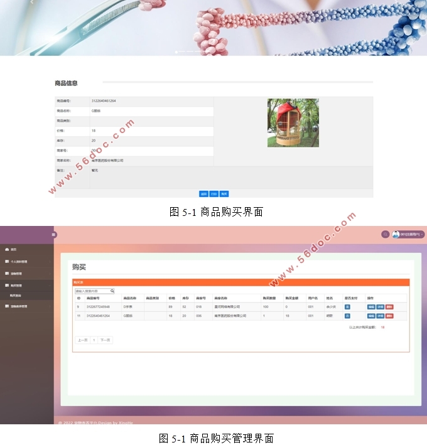Click the round search icon in header
This screenshot has width=427, height=445.
385,234
